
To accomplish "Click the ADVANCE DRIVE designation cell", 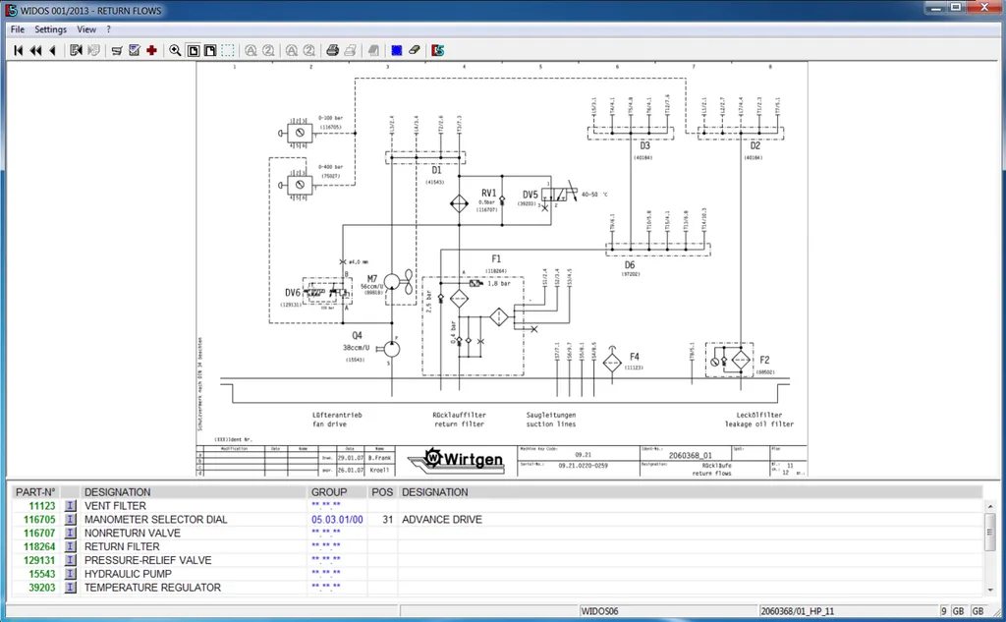I will click(442, 519).
